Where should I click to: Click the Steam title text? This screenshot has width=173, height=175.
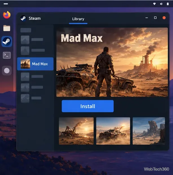pyautogui.click(x=34, y=18)
